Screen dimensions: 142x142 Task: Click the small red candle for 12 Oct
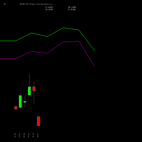(x=16, y=108)
